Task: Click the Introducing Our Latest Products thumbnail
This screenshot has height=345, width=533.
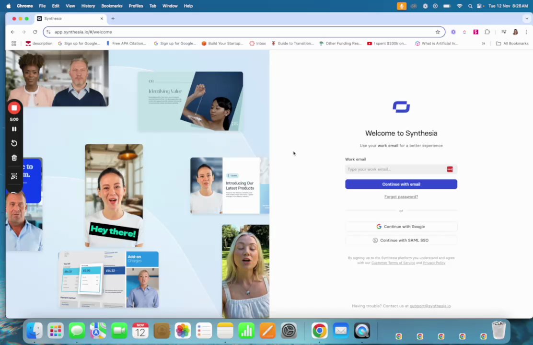Action: 230,185
